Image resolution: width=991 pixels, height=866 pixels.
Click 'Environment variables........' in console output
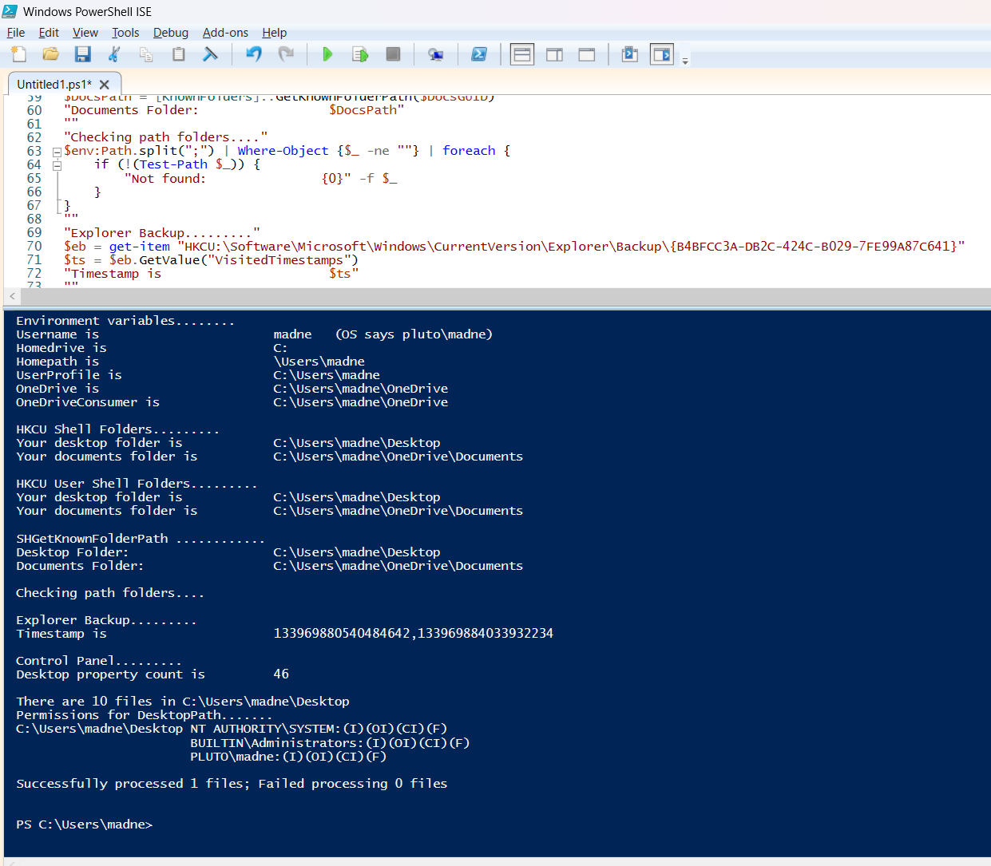pyautogui.click(x=125, y=321)
